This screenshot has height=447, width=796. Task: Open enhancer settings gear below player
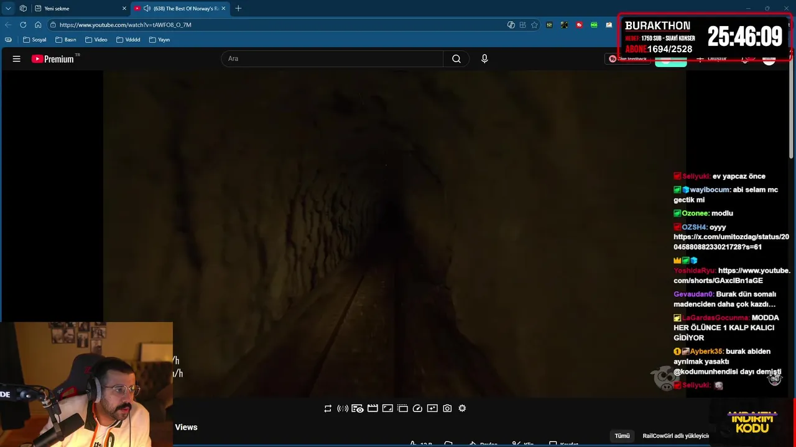(x=462, y=409)
